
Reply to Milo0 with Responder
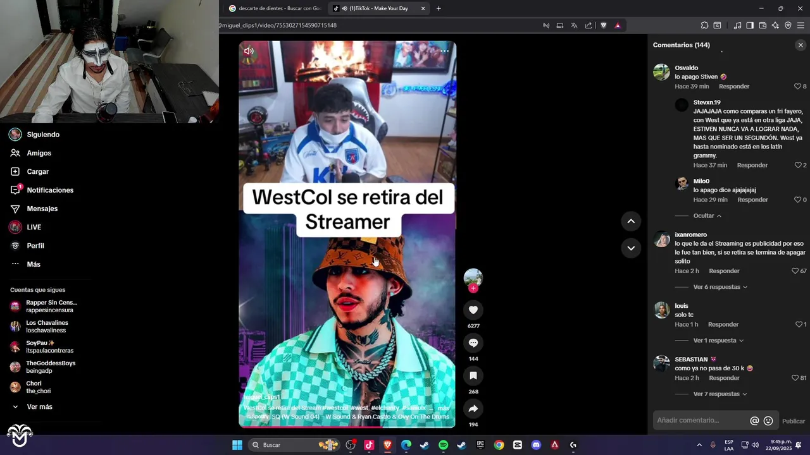[x=752, y=200]
